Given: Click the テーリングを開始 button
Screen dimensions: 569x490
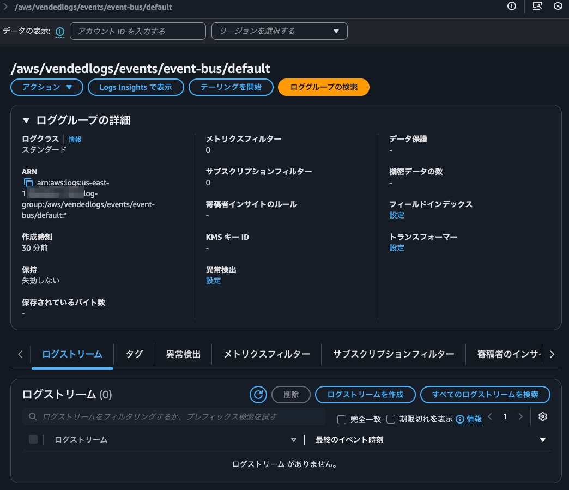Looking at the screenshot, I should pos(231,87).
